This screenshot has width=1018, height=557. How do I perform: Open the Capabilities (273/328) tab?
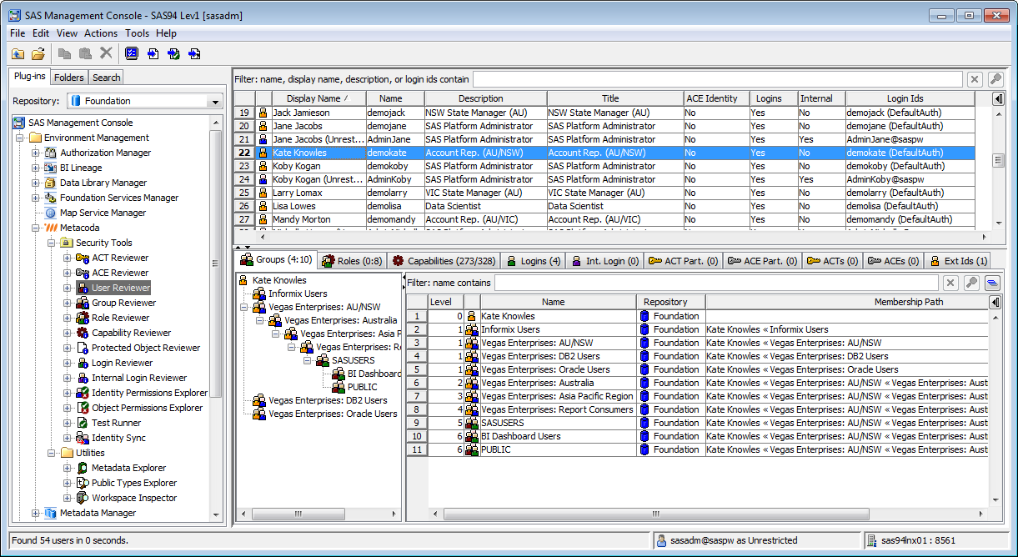coord(443,261)
